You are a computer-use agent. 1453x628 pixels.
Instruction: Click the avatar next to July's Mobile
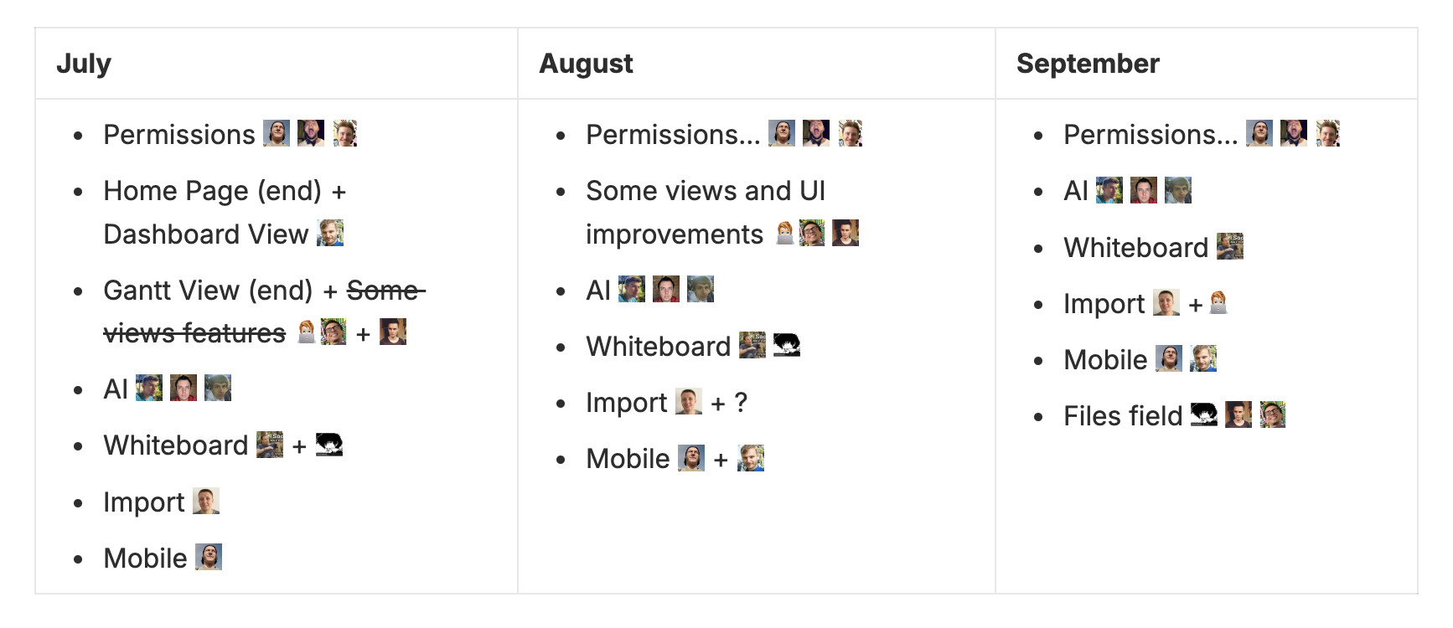pos(209,557)
